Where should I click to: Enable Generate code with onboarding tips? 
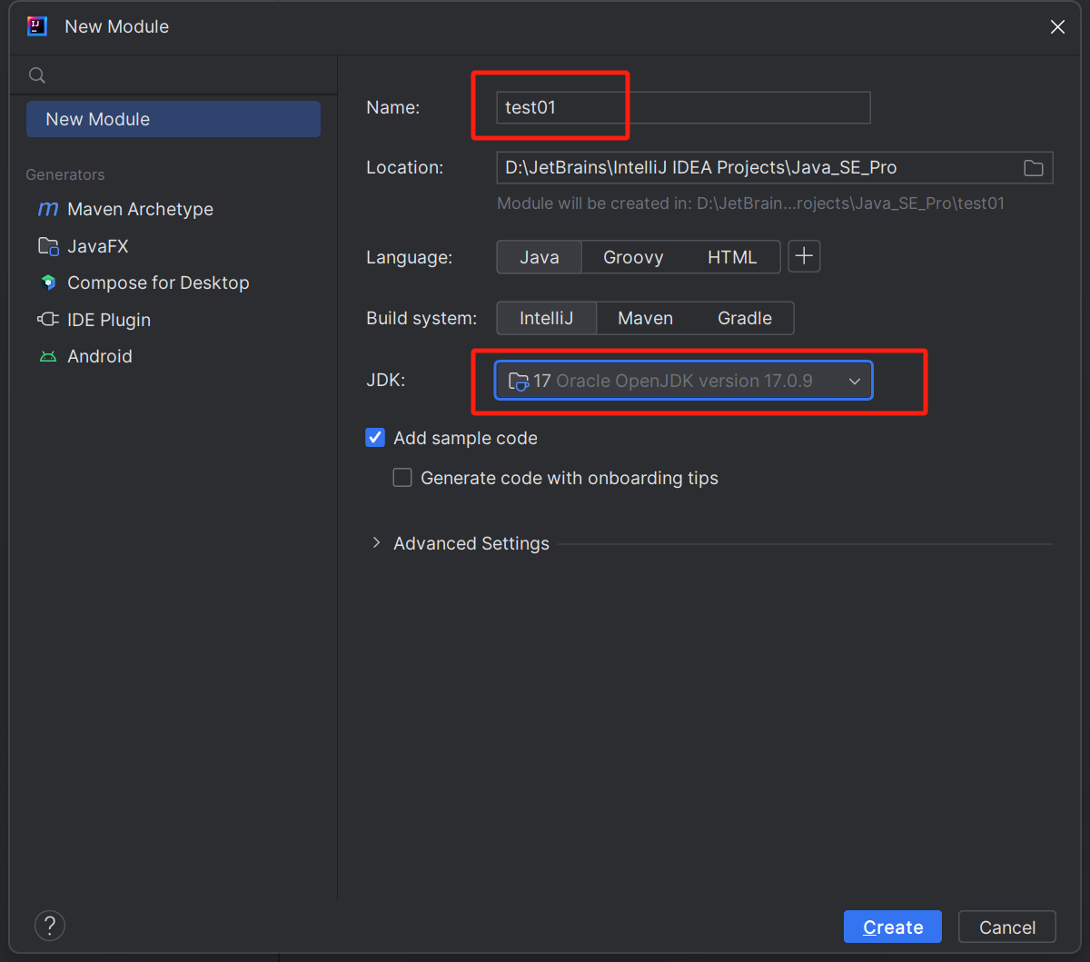click(x=402, y=478)
